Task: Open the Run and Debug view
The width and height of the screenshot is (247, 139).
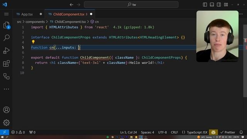Action: [6, 51]
